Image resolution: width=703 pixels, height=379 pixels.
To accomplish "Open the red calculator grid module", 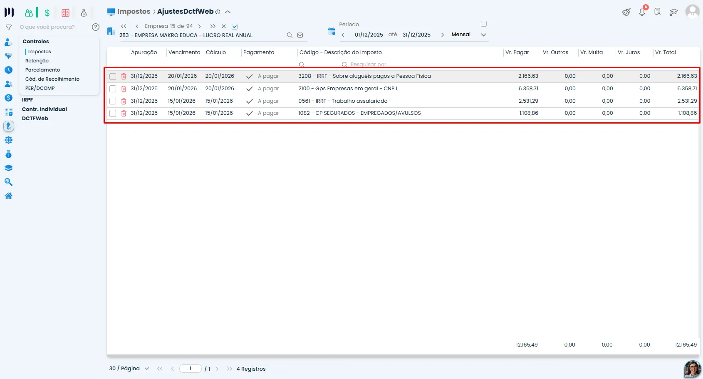I will (65, 13).
